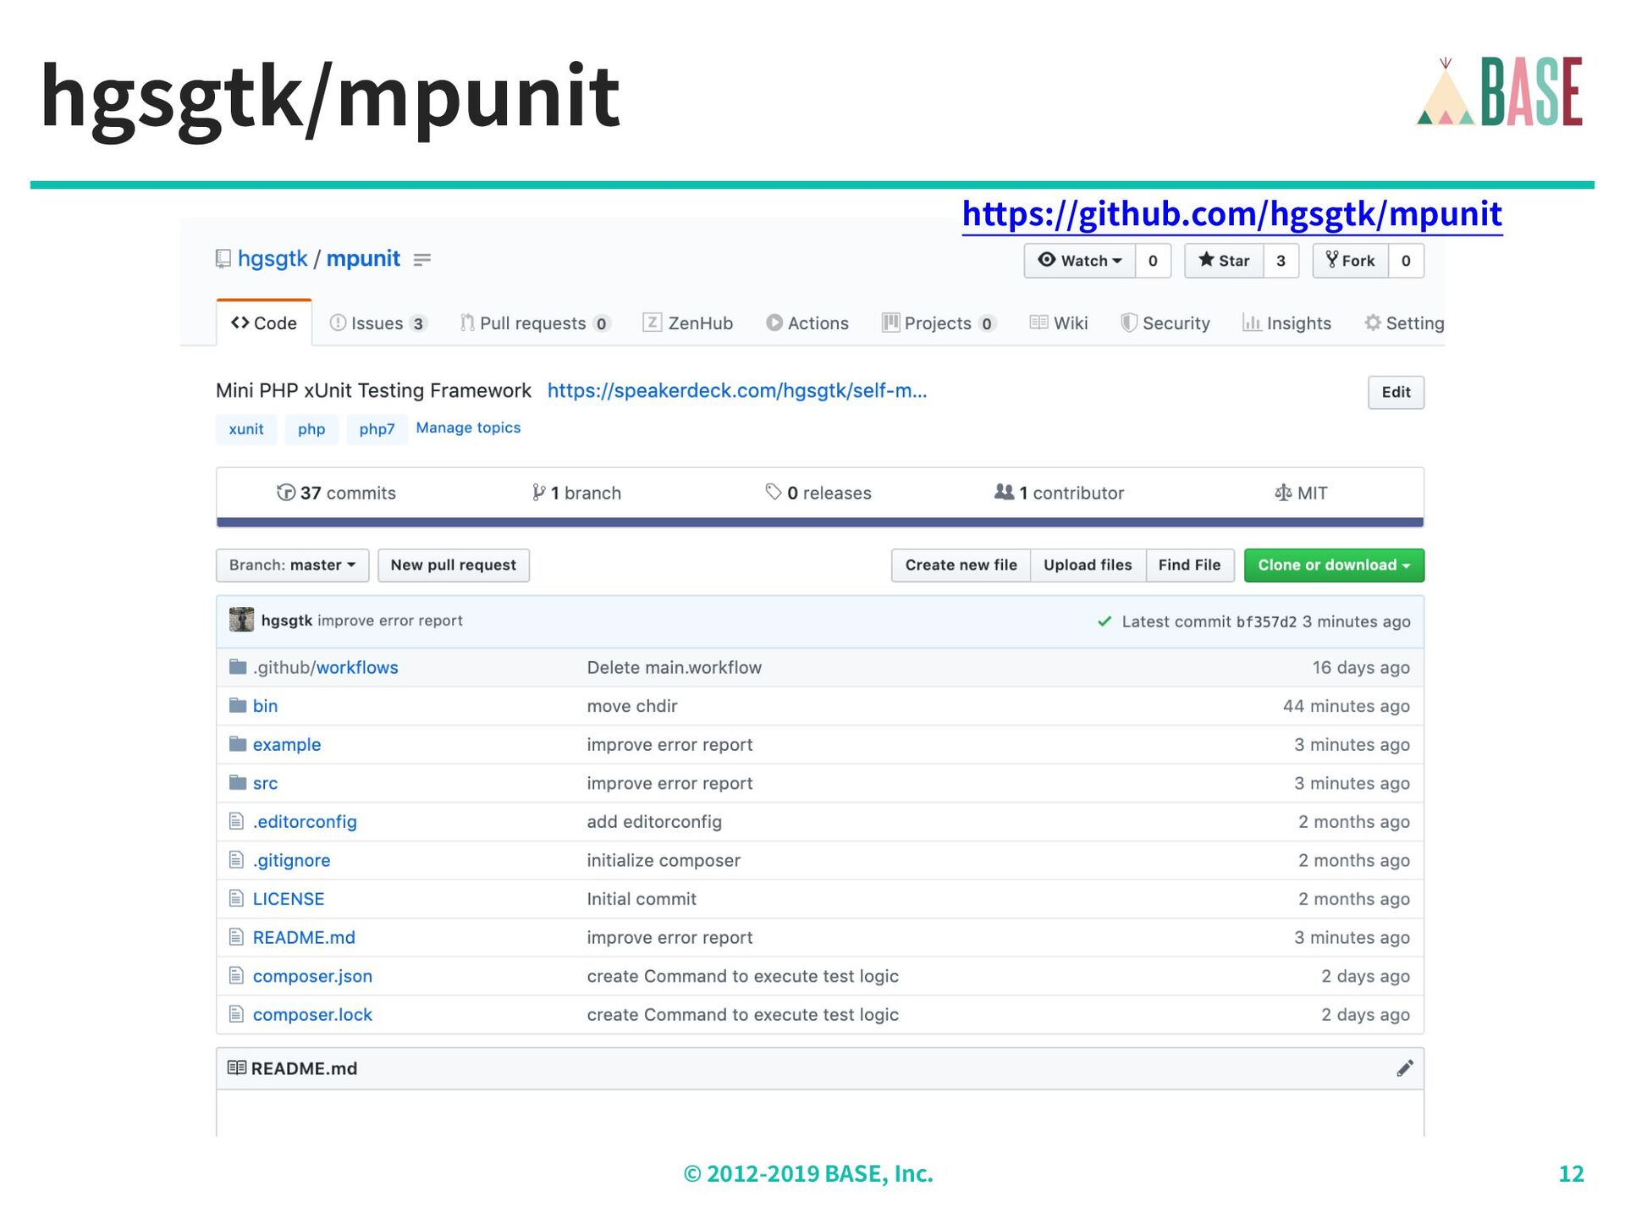Screen dimensions: 1625x1219
Task: Open the workflows folder link
Action: pos(357,667)
